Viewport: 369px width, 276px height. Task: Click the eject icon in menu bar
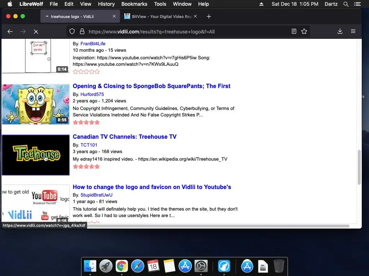(261, 4)
